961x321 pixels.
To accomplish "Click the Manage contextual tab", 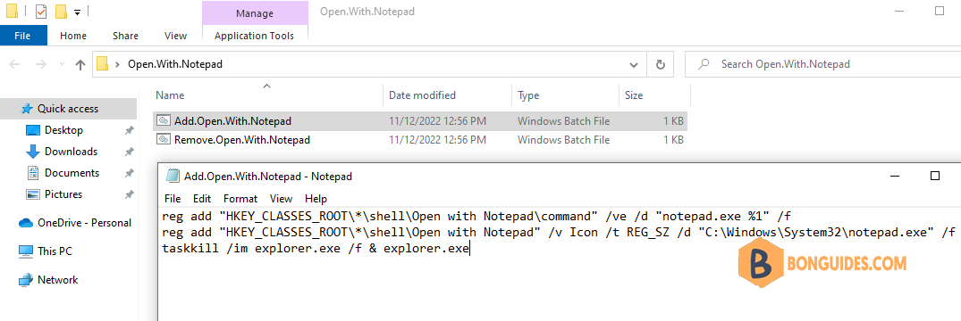I will point(255,12).
